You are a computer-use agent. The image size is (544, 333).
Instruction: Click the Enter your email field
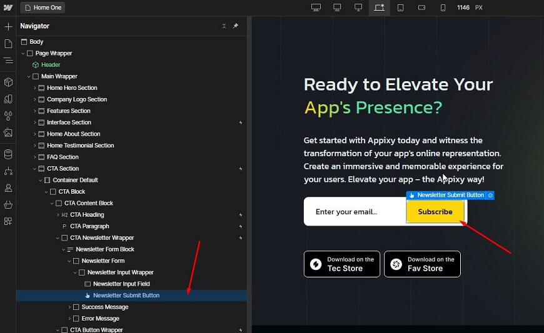click(355, 212)
